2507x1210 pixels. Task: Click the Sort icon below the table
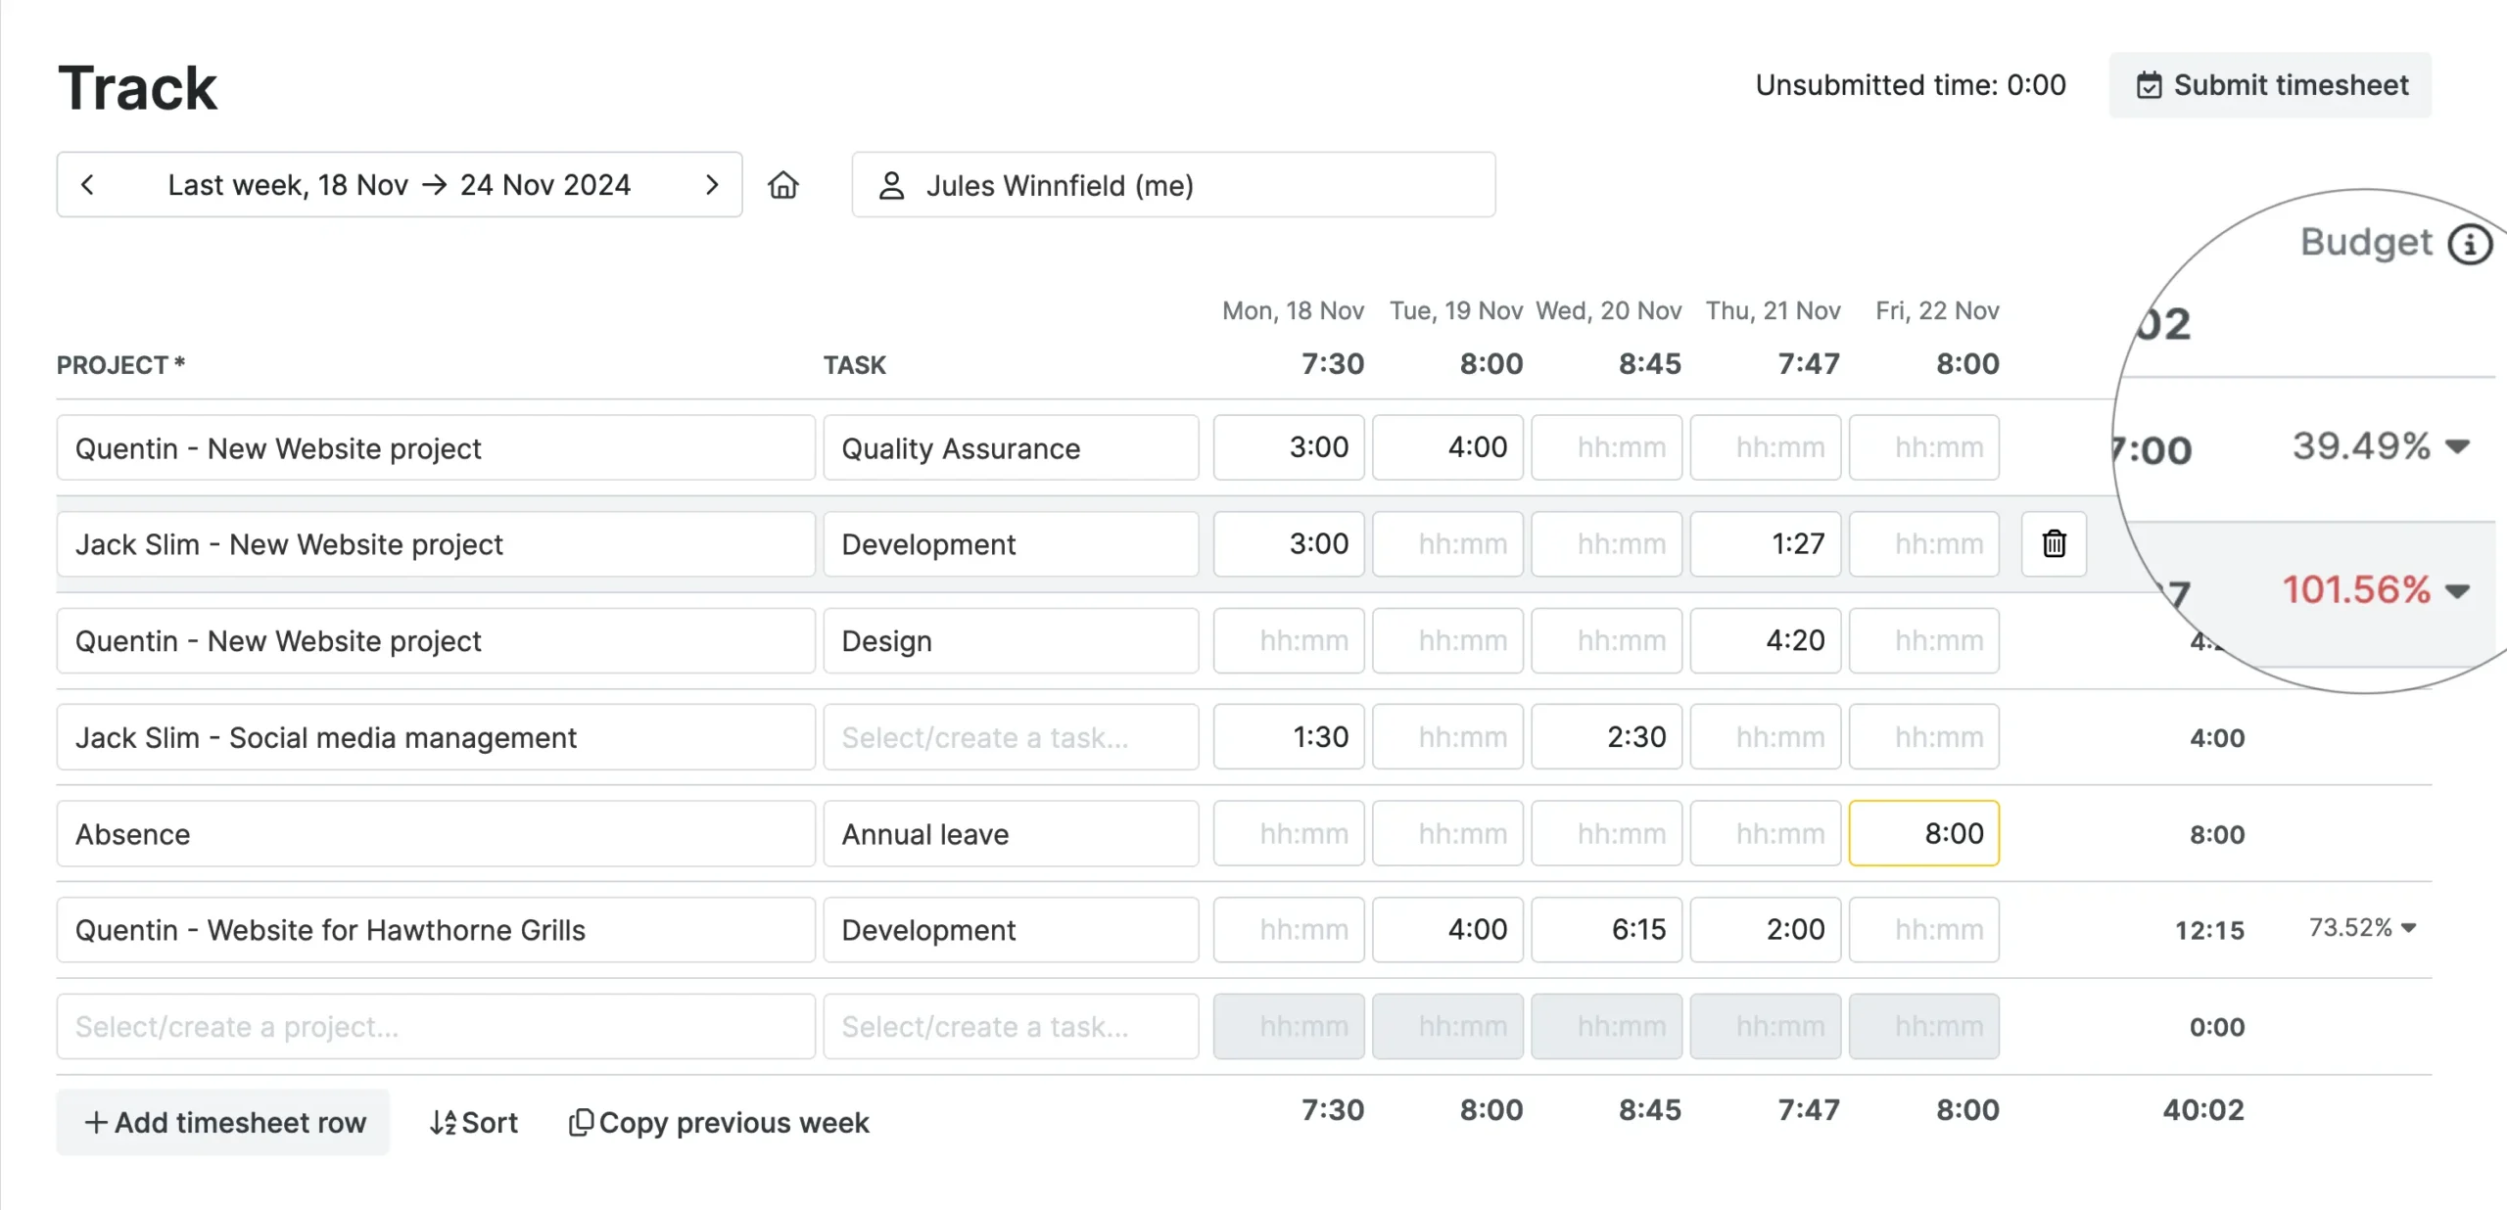(443, 1123)
